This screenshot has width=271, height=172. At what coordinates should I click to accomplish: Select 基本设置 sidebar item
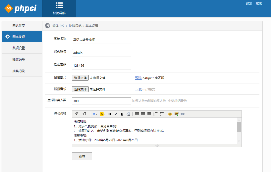click(x=22, y=37)
